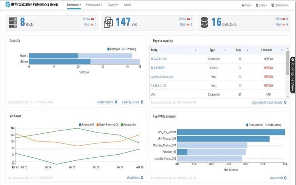
Task: Go to the Admin tab
Action: (127, 5)
